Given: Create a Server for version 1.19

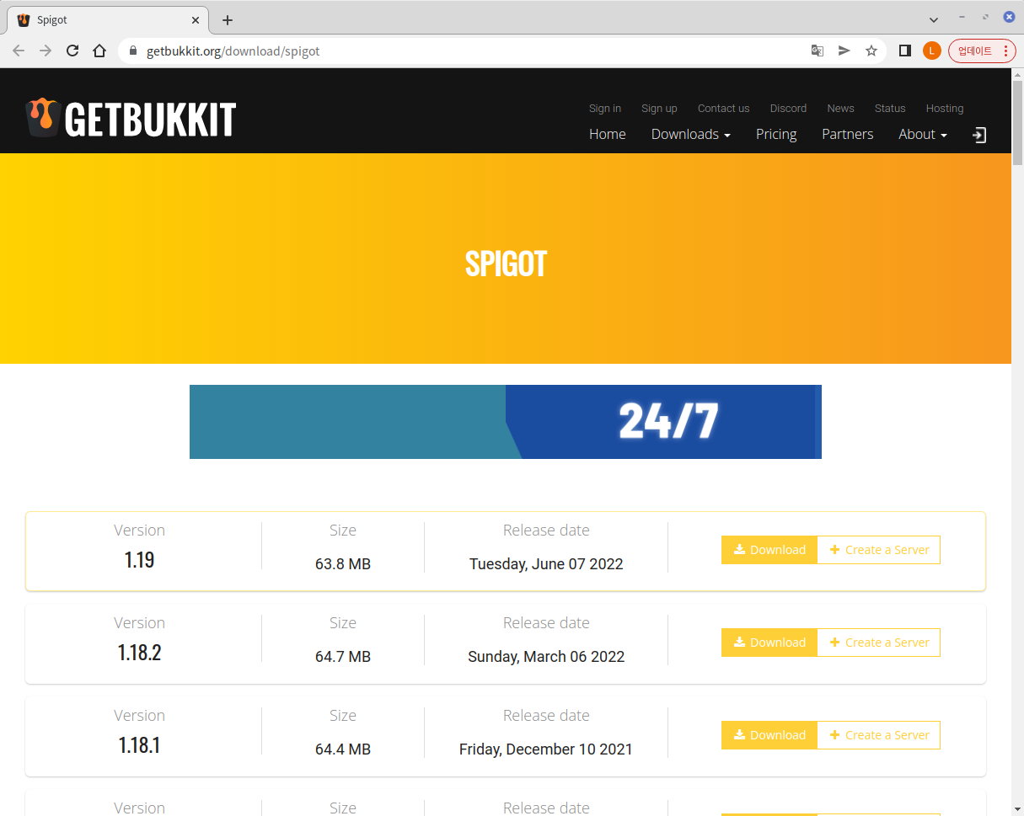Looking at the screenshot, I should (x=879, y=550).
